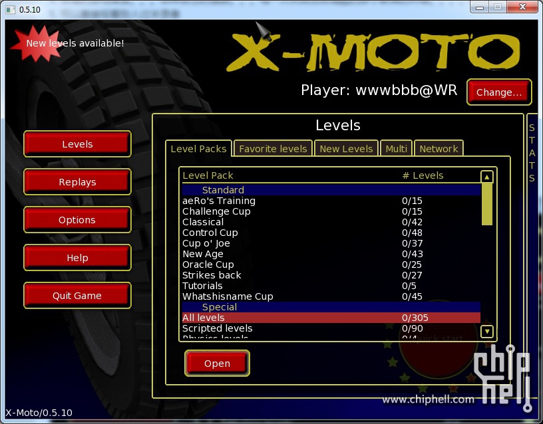Click the Special group header
This screenshot has height=424, width=543.
(x=331, y=307)
